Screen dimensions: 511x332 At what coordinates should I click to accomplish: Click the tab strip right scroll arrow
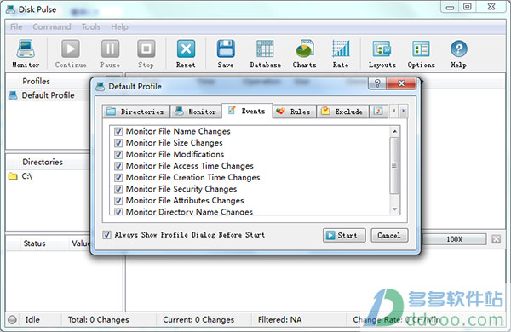(403, 111)
